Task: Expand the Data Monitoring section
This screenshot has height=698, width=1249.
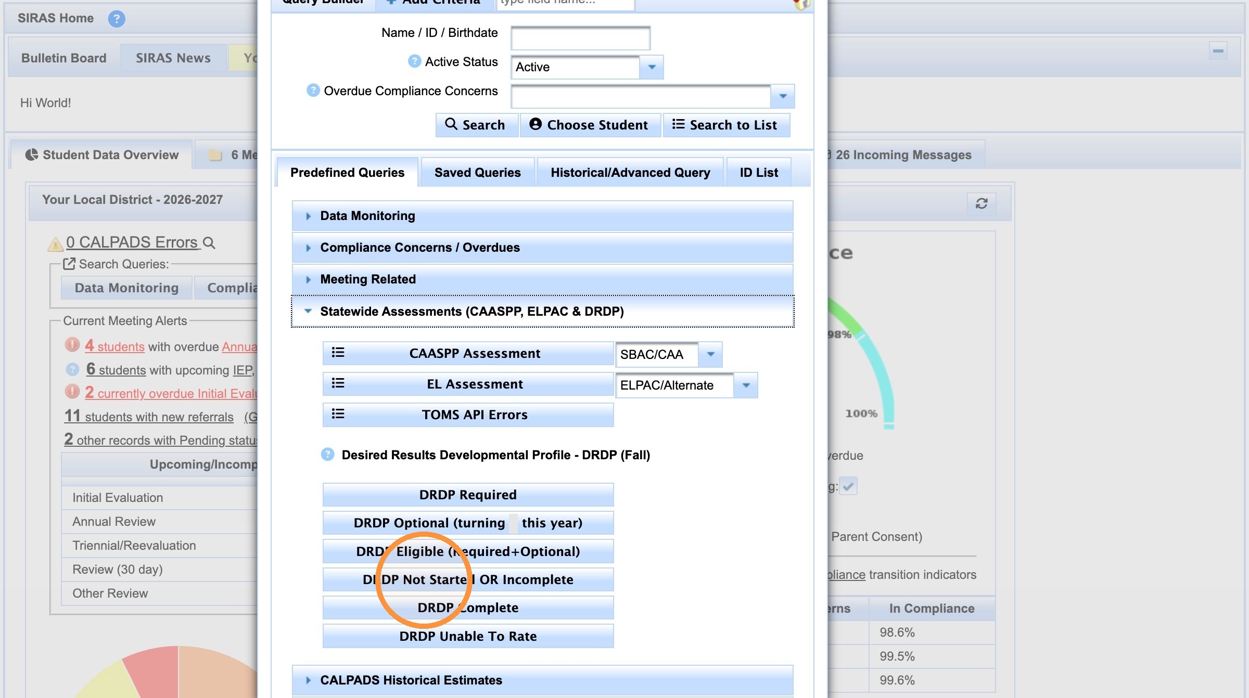Action: pos(542,216)
